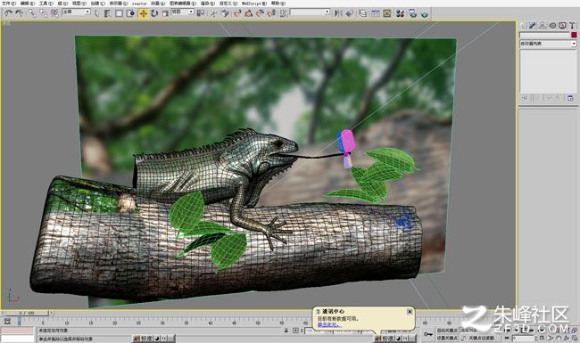Toggle the Auto Key (自动关键点) button
Viewport: 580px width, 343px height.
pos(447,331)
